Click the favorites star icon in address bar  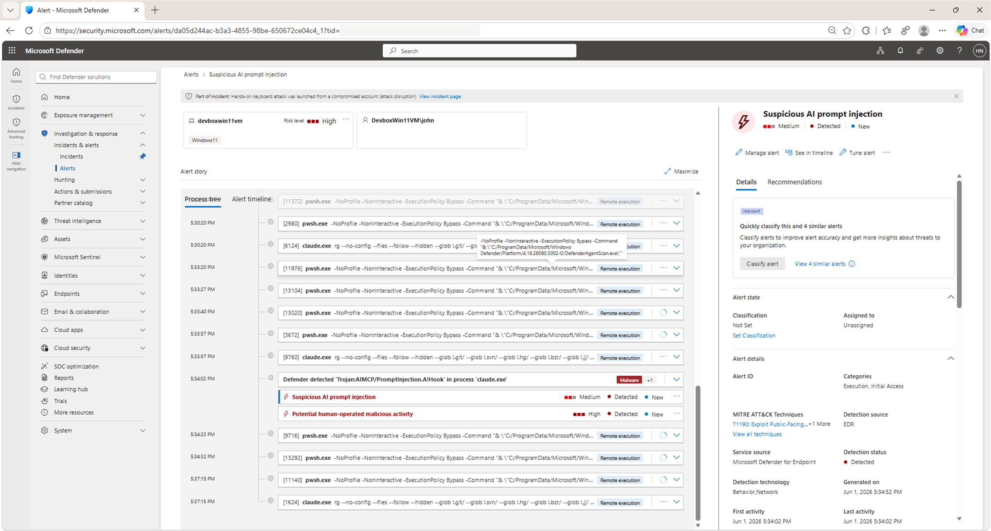pos(847,30)
